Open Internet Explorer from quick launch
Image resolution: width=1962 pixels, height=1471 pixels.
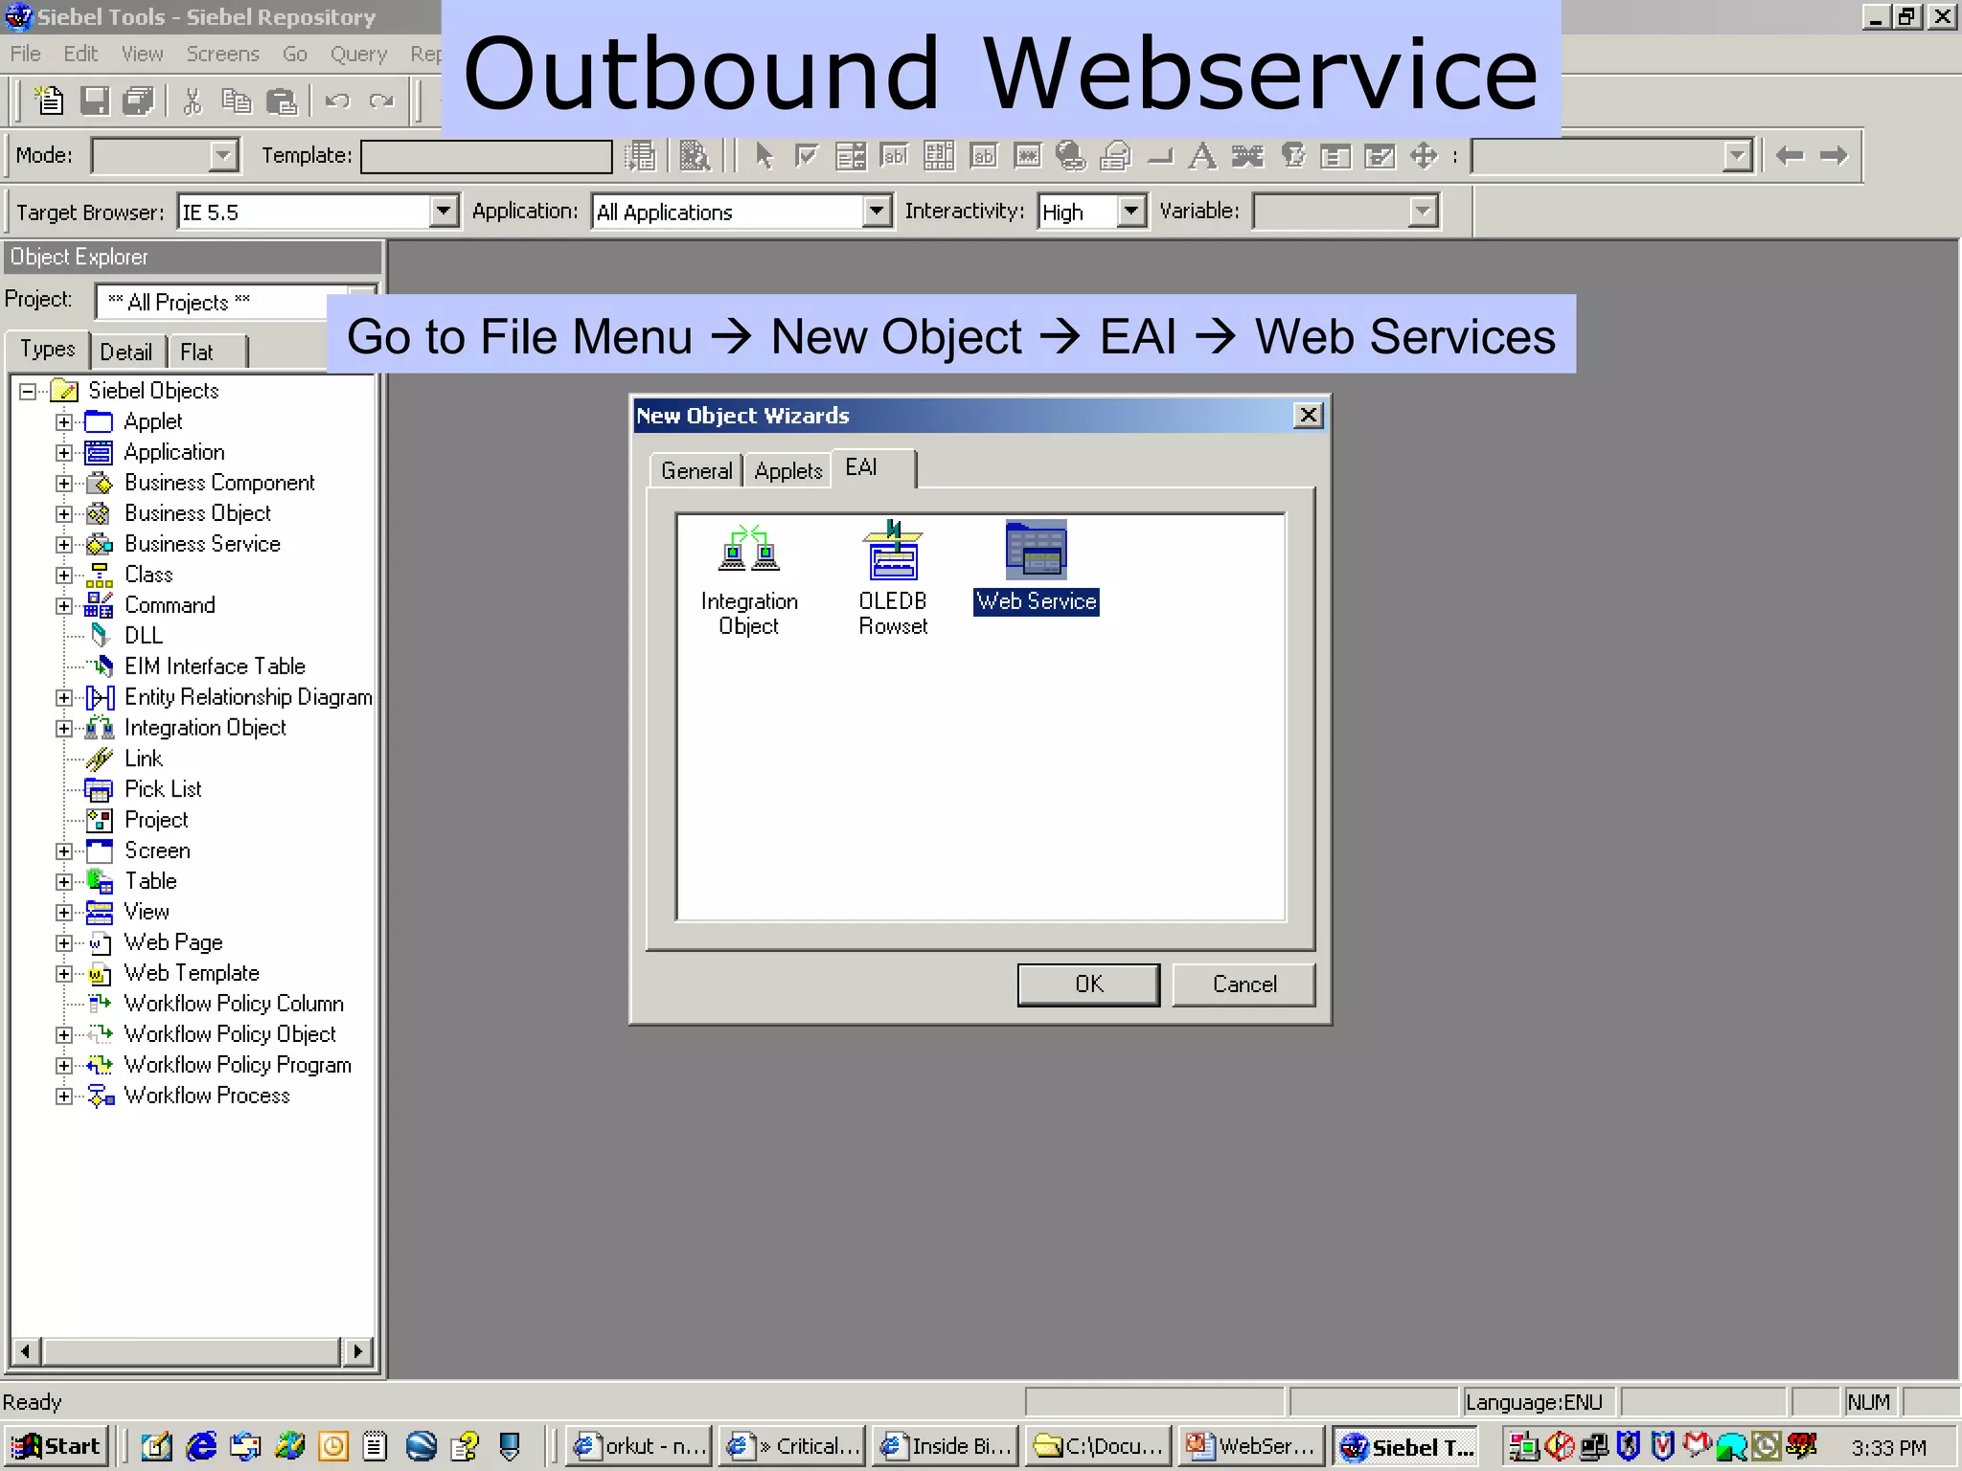[201, 1446]
